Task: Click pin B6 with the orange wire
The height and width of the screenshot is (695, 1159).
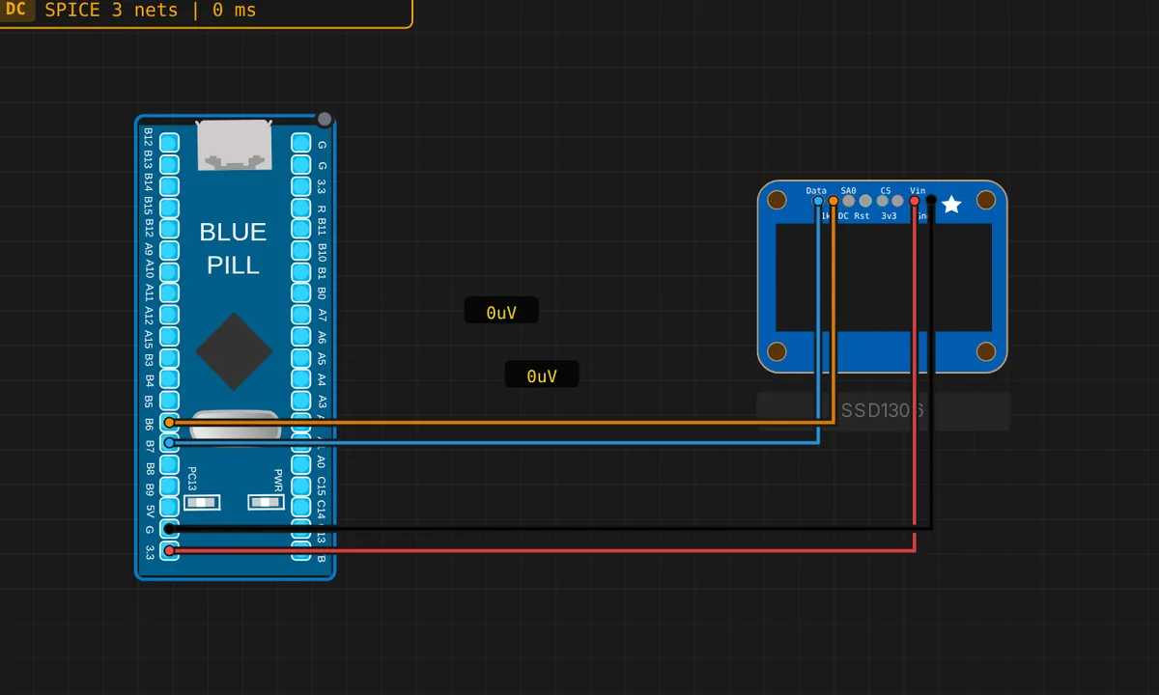Action: [169, 422]
